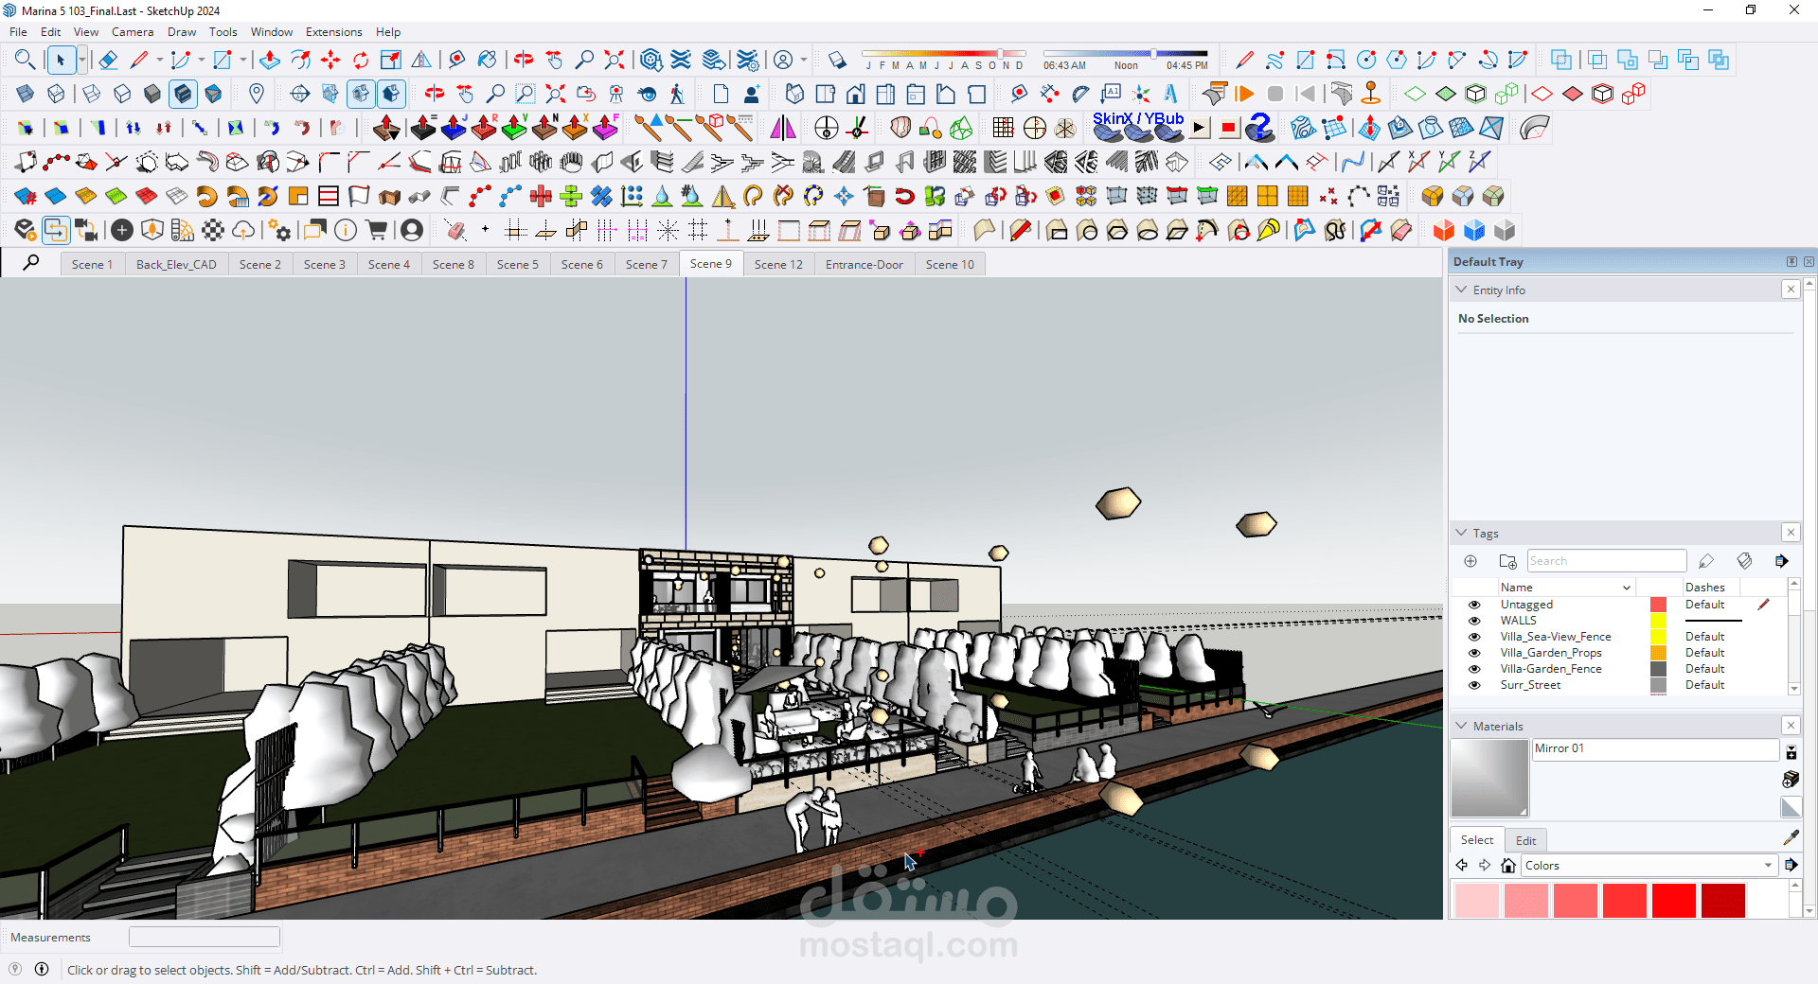
Task: Open the Extension Manager
Action: pos(748,61)
